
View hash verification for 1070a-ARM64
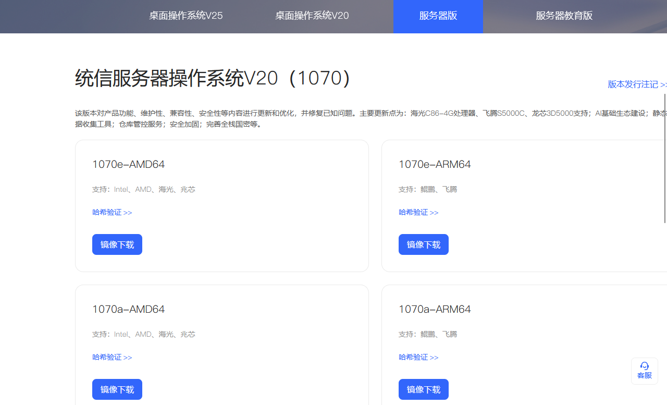point(418,357)
